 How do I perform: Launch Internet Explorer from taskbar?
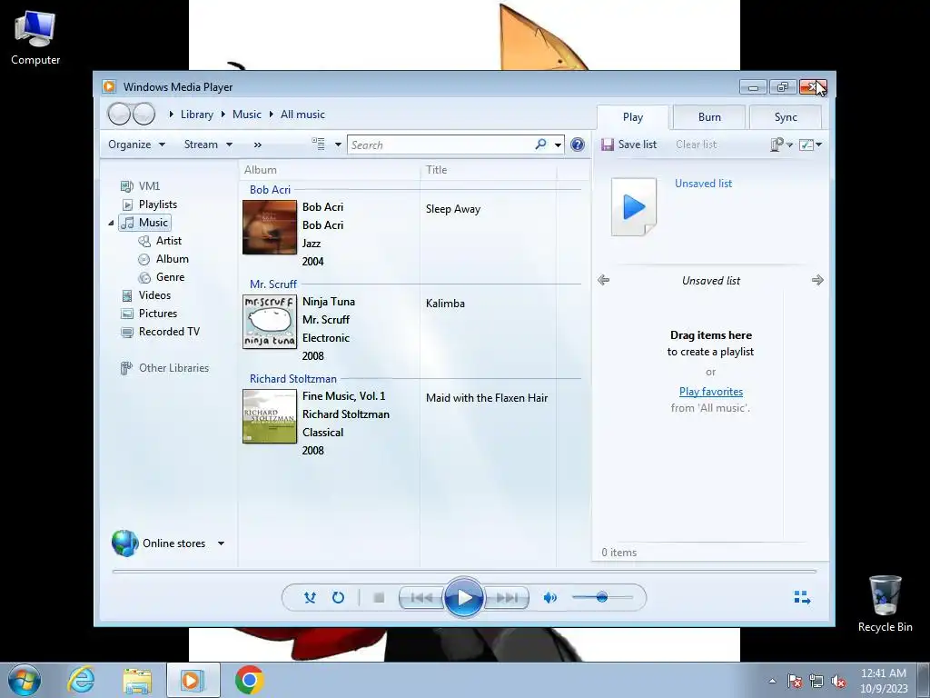81,680
